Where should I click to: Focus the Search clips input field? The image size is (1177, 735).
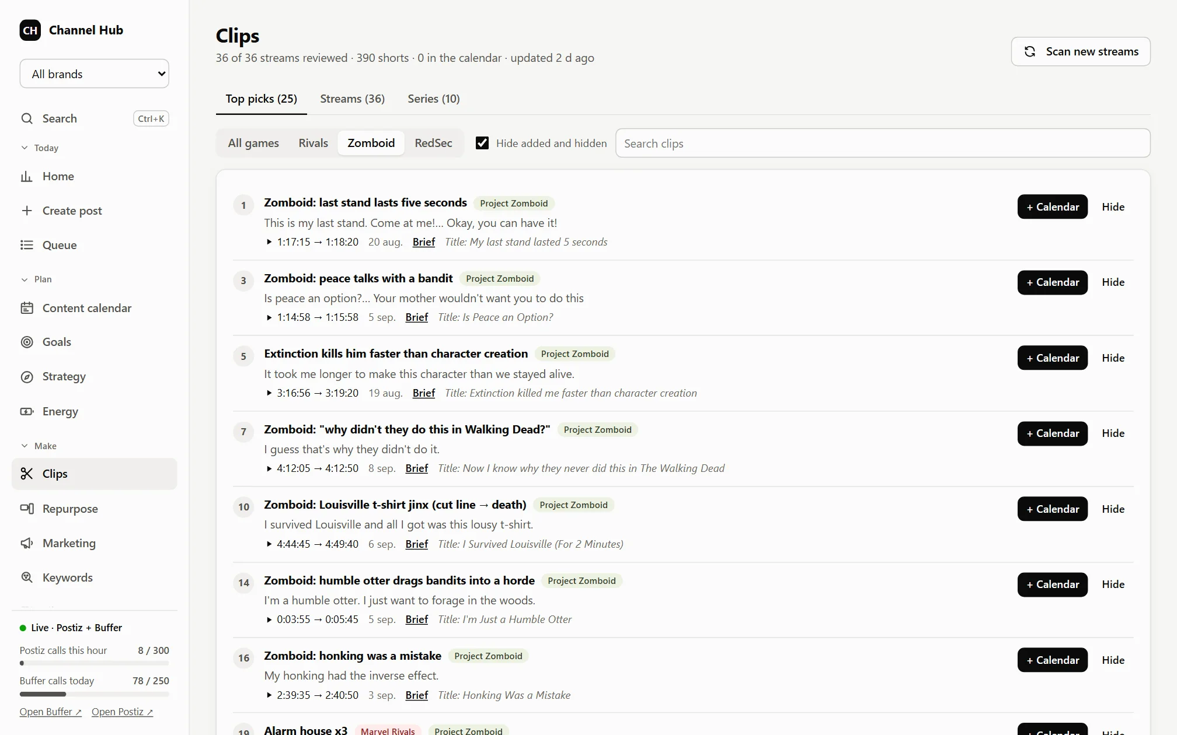click(x=883, y=143)
